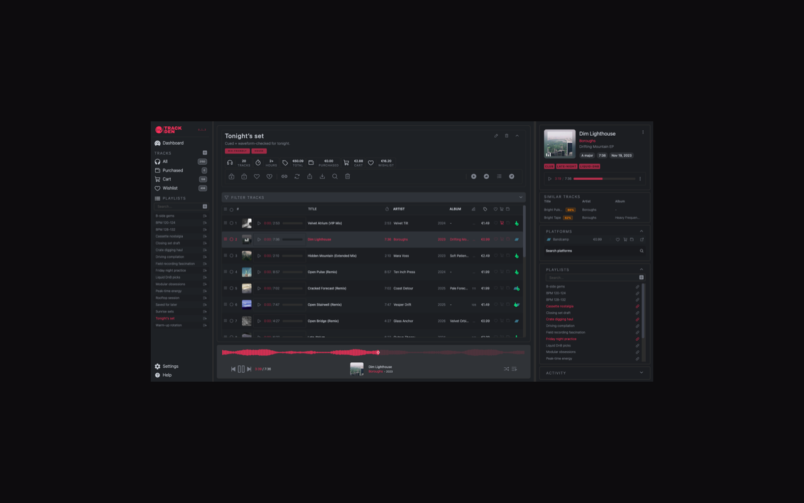Image resolution: width=804 pixels, height=503 pixels.
Task: Collapse the Tonight's set header panel
Action: coord(518,136)
